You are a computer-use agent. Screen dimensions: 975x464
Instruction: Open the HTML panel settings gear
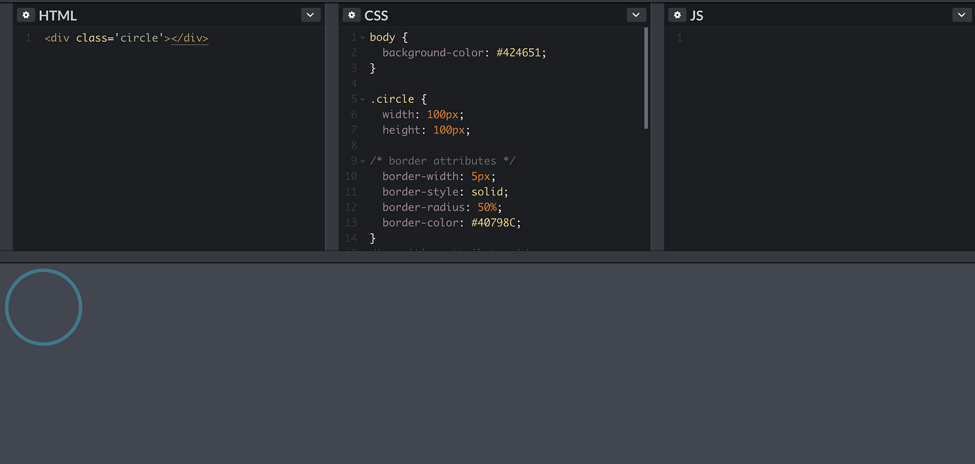point(26,14)
